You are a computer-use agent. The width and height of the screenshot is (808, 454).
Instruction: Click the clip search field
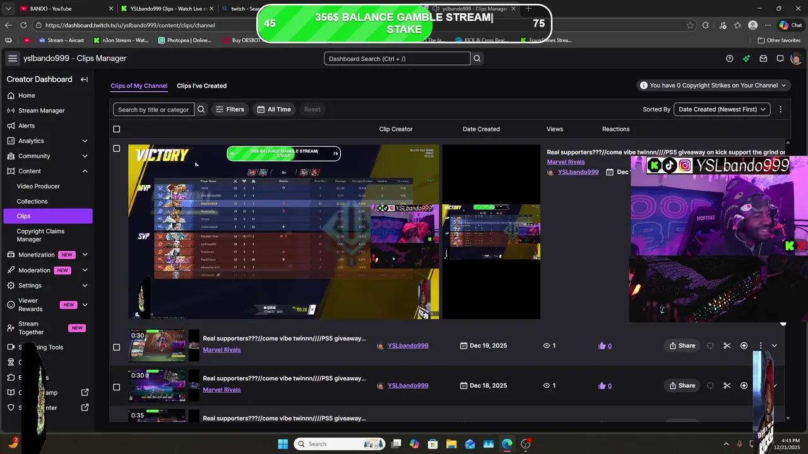point(153,109)
